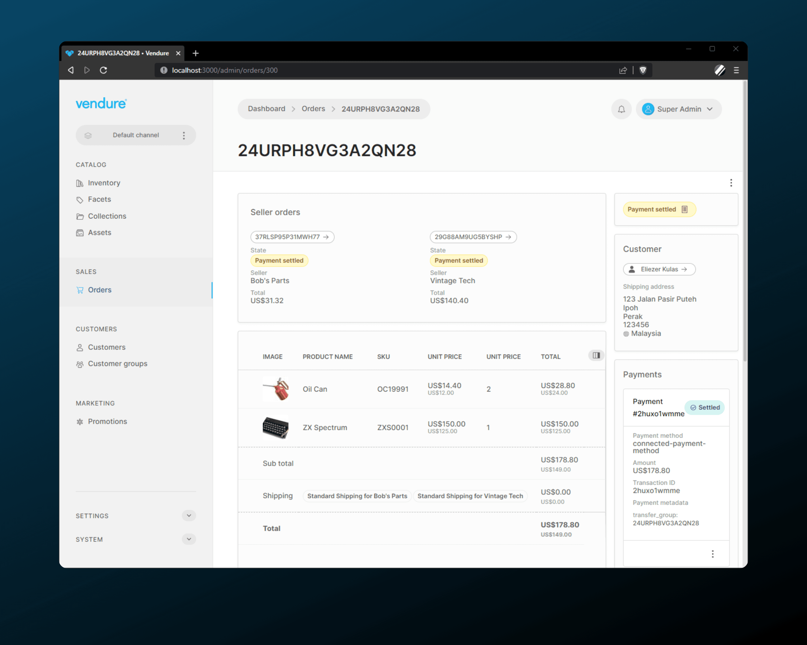This screenshot has height=645, width=807.
Task: Open Promotions in the Marketing section
Action: point(107,422)
